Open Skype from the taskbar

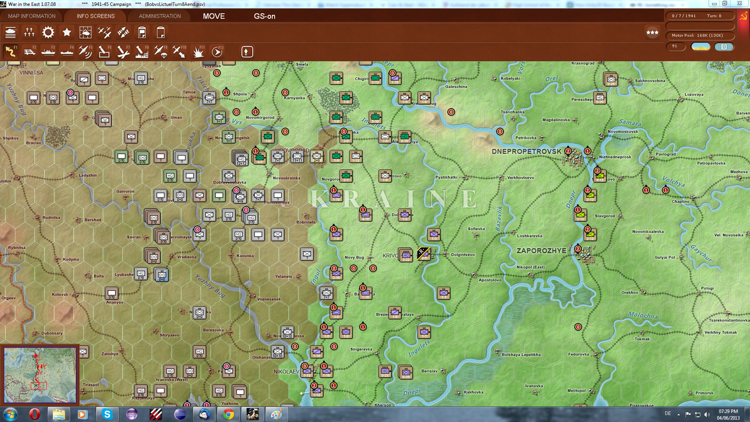pos(107,414)
